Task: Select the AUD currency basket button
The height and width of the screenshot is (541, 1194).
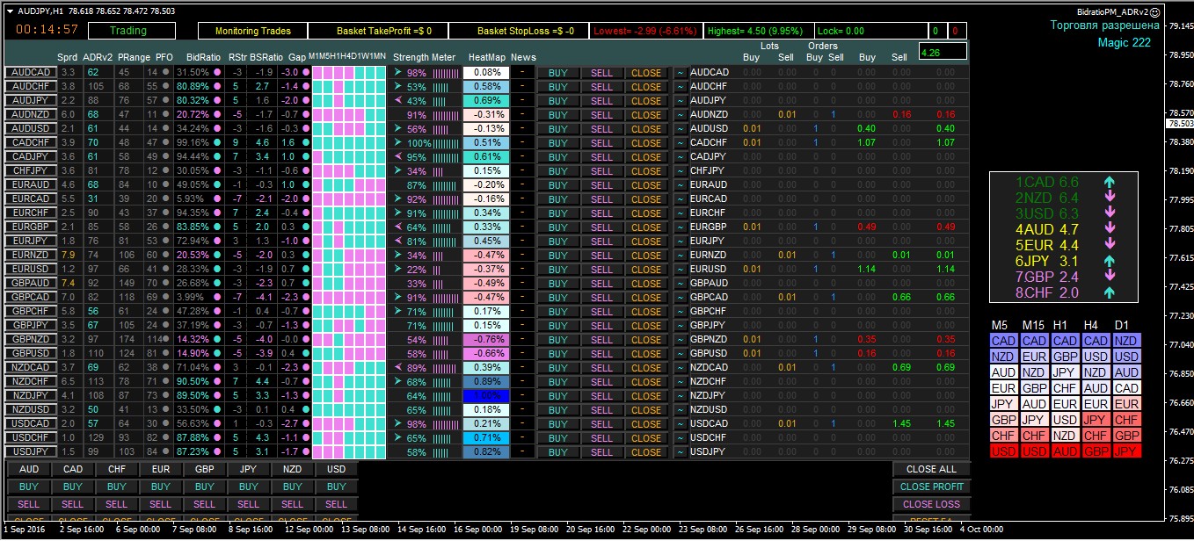Action: coord(29,469)
